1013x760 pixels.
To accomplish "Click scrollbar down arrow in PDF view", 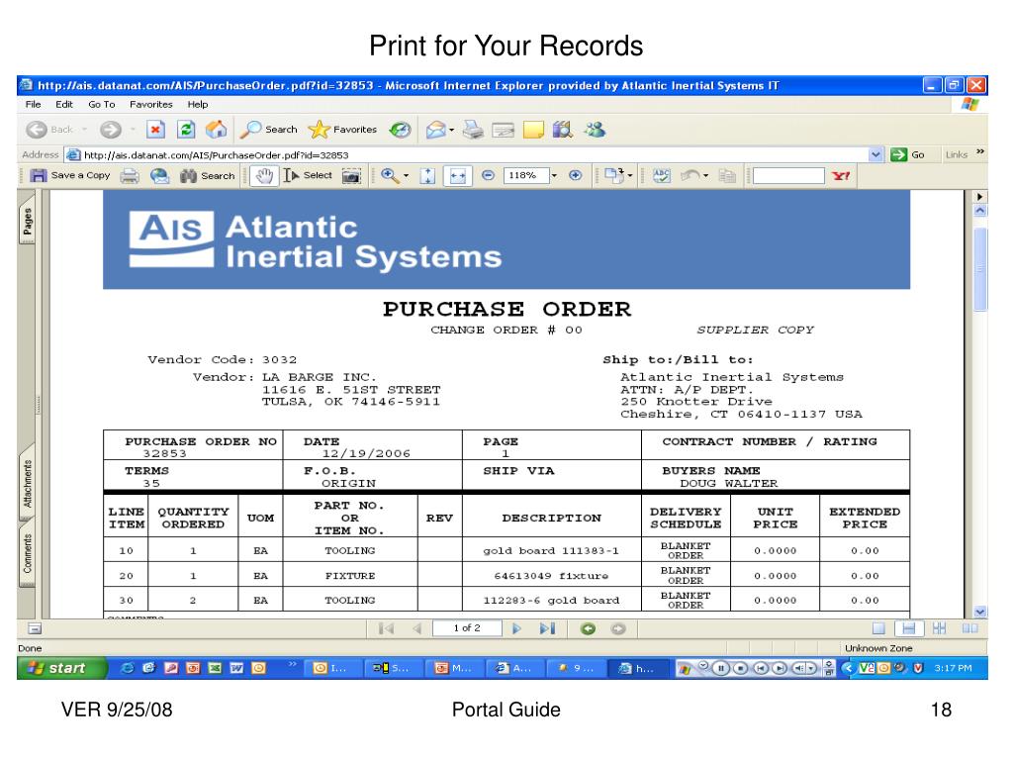I will click(980, 612).
